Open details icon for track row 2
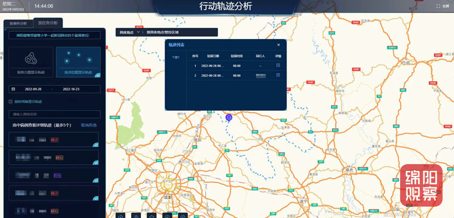Screen dimensions: 454x218 278,75
